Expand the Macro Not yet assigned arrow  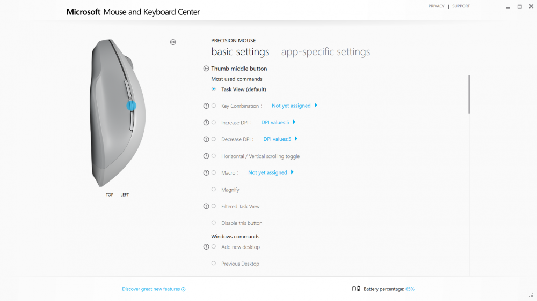(x=292, y=172)
